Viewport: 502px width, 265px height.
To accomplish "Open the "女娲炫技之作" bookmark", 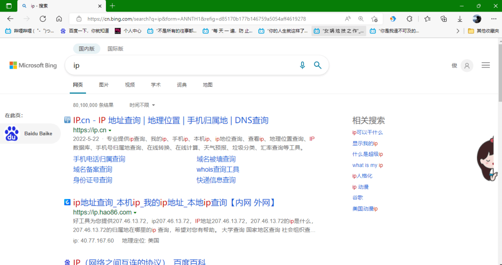I will pos(339,31).
